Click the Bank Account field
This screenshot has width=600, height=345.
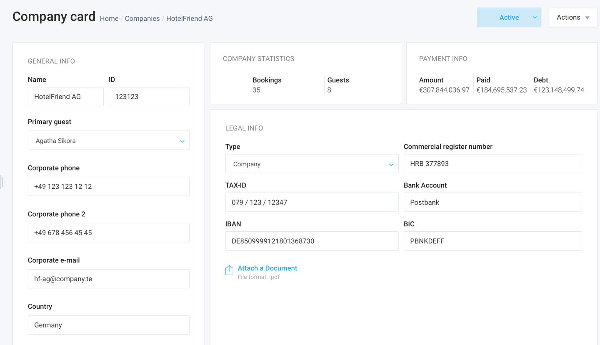[x=492, y=202]
